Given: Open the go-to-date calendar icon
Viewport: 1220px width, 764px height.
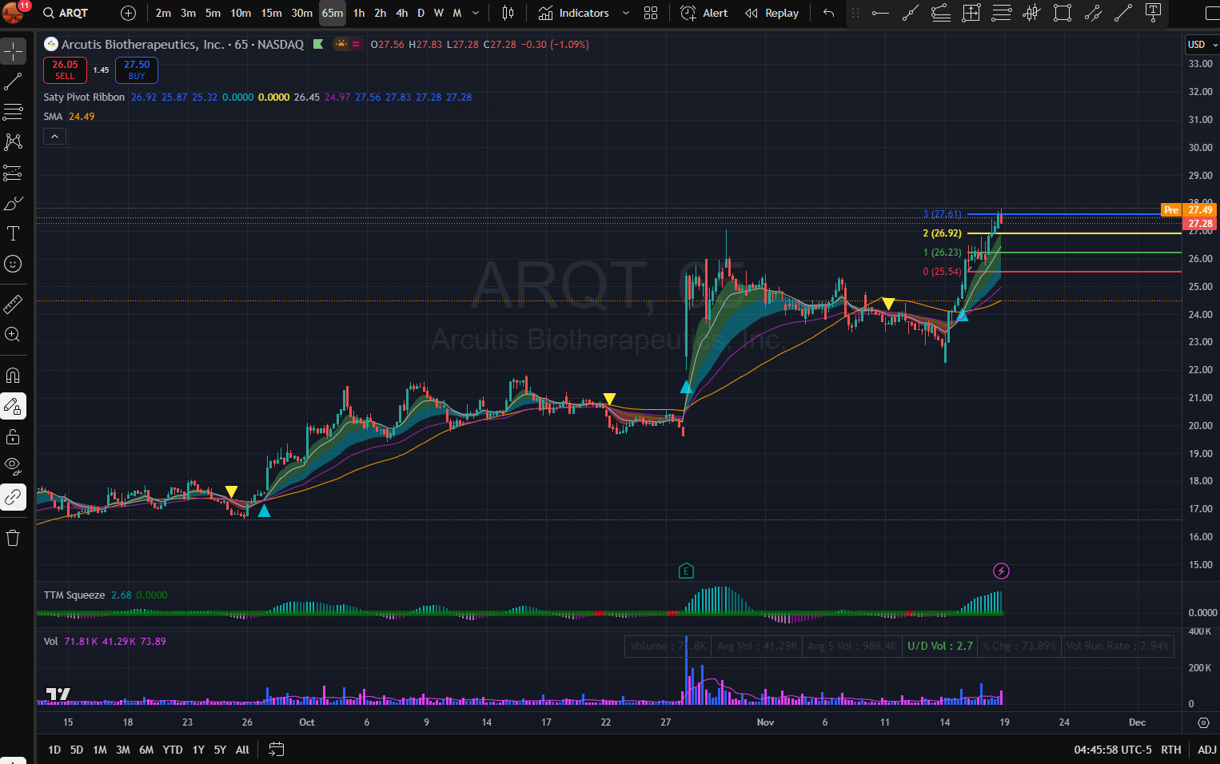Looking at the screenshot, I should (276, 750).
